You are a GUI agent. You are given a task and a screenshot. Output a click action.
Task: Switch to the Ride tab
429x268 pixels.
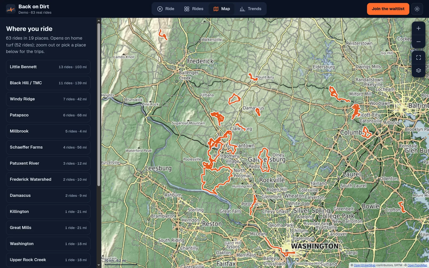[x=166, y=9]
